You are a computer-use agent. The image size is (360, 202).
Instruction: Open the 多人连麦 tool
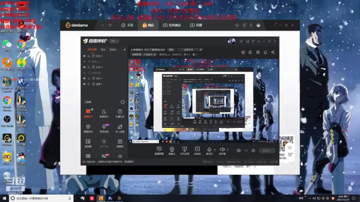[x=120, y=128]
